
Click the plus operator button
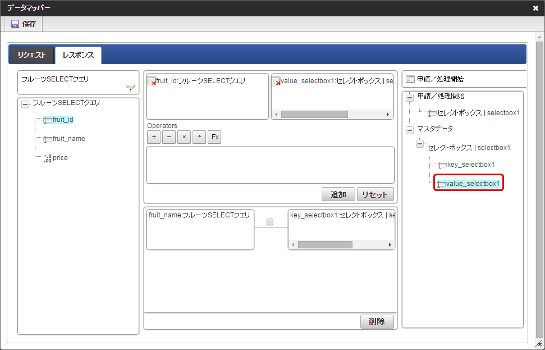[x=154, y=137]
